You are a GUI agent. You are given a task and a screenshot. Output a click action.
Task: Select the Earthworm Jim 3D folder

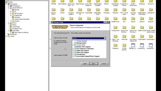[x=80, y=12]
